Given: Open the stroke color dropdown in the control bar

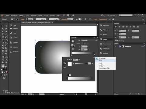Looking at the screenshot, I should click(19, 19).
